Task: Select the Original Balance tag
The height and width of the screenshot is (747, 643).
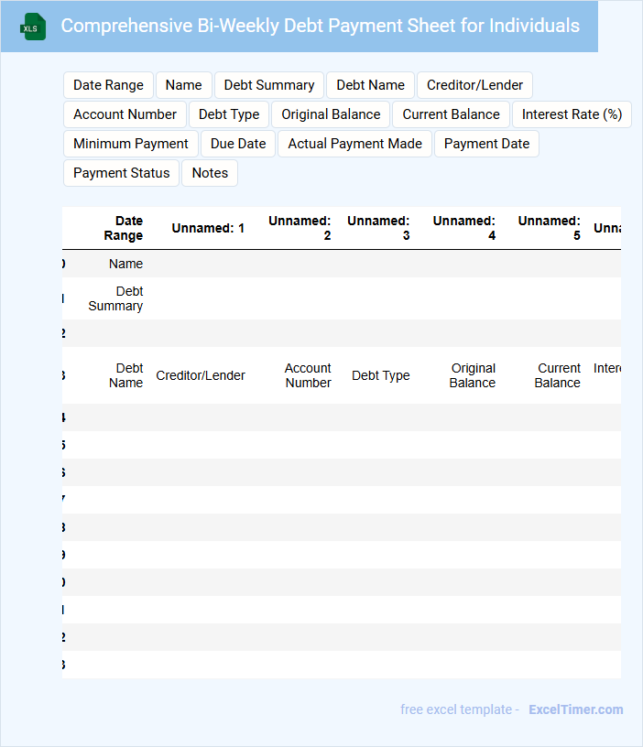Action: coord(331,114)
